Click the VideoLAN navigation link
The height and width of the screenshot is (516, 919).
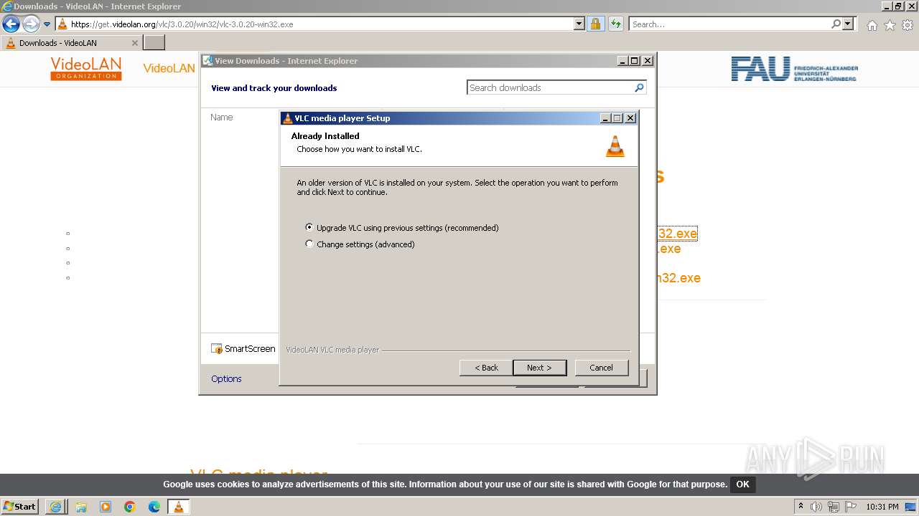[x=169, y=69]
